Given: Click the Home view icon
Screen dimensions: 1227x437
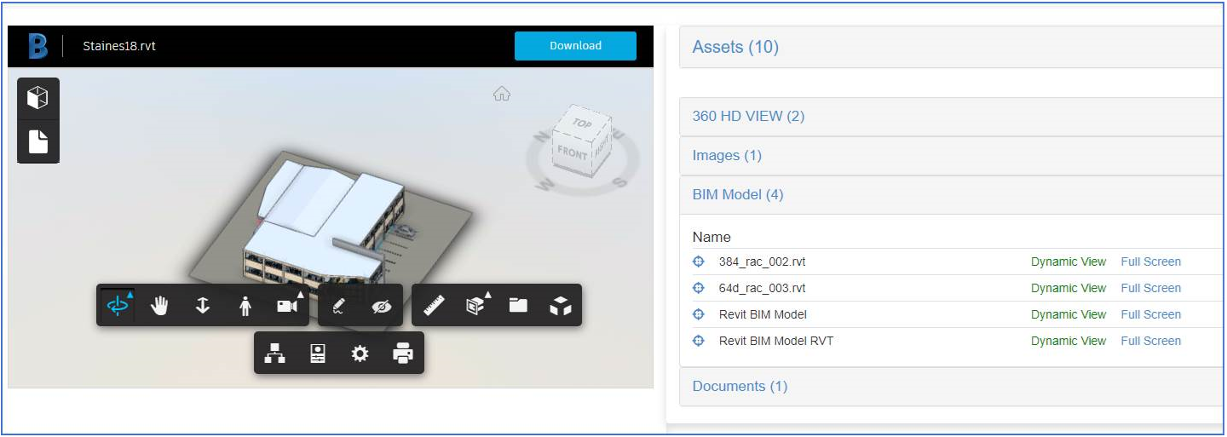Looking at the screenshot, I should 502,94.
